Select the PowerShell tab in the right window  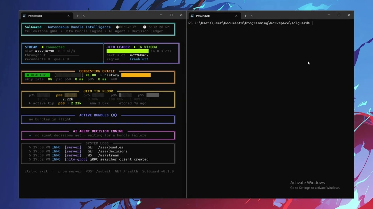tap(214, 16)
